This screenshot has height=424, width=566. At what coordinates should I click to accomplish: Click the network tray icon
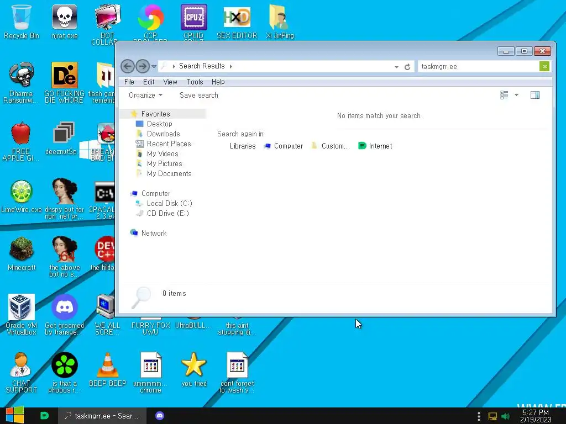click(x=492, y=416)
